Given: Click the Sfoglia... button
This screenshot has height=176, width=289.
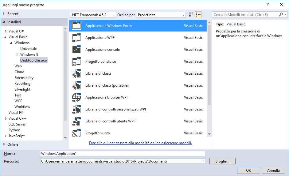Looking at the screenshot, I should coord(222,161).
